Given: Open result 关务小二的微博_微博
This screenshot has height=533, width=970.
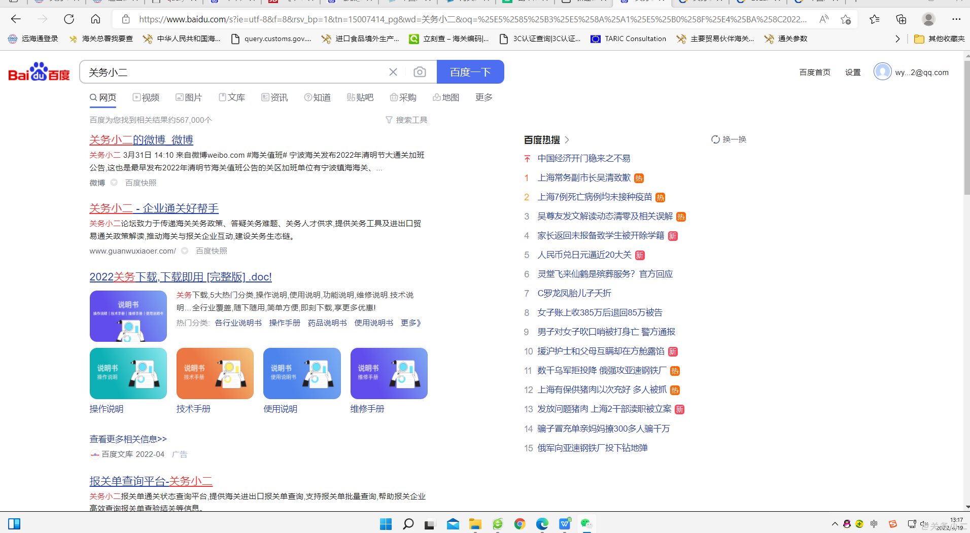Looking at the screenshot, I should click(x=141, y=140).
